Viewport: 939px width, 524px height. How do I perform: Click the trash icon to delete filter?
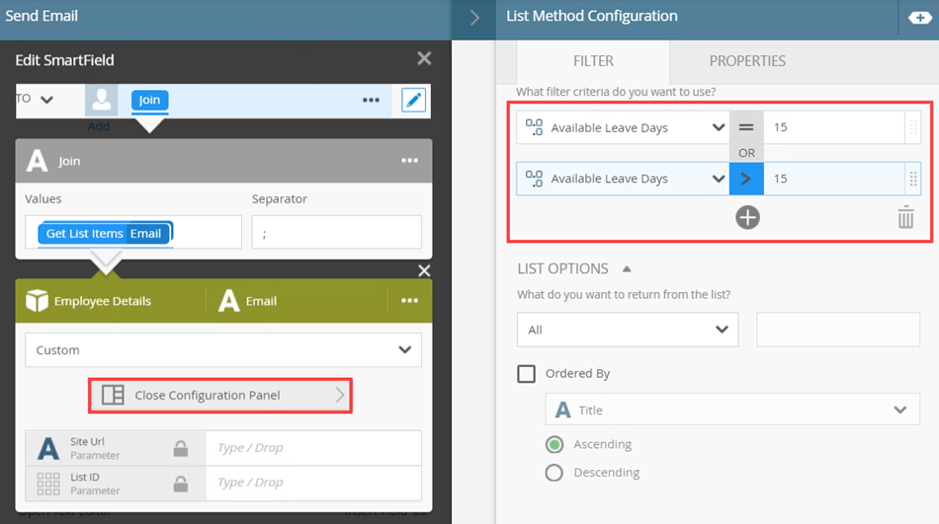905,217
